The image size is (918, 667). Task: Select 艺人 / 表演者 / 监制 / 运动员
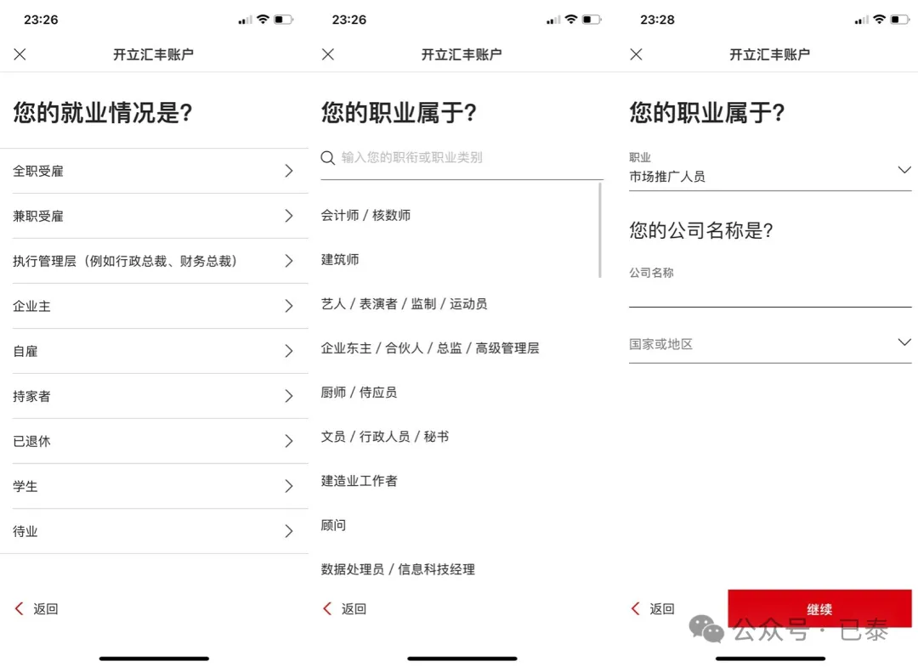tap(404, 303)
